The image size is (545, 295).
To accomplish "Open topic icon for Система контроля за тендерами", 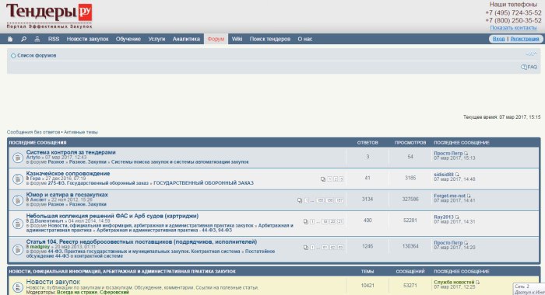I will (18, 158).
